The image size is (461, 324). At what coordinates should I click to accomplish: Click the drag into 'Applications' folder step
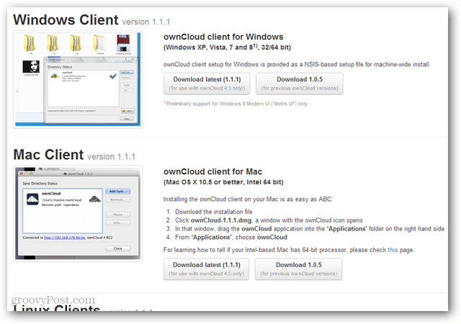310,229
